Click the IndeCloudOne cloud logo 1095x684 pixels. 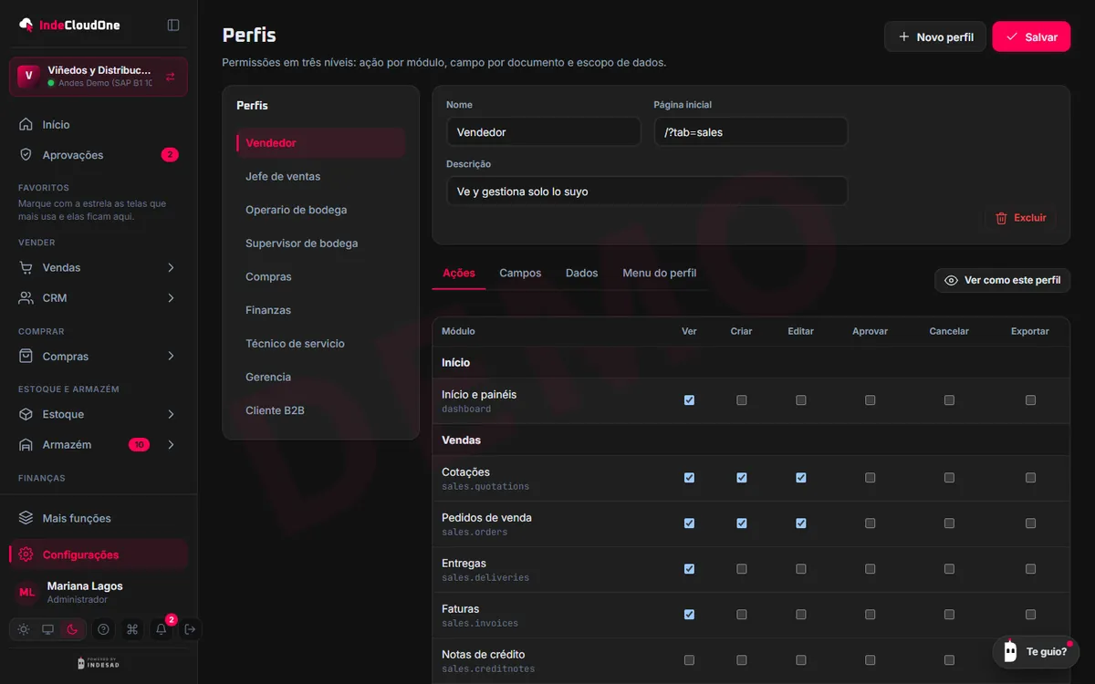tap(26, 25)
